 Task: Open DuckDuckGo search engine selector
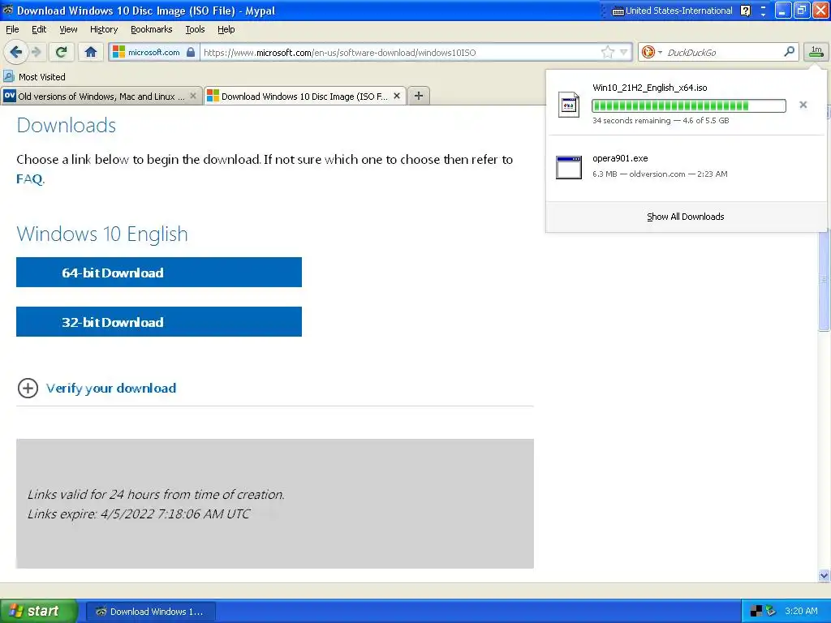652,52
